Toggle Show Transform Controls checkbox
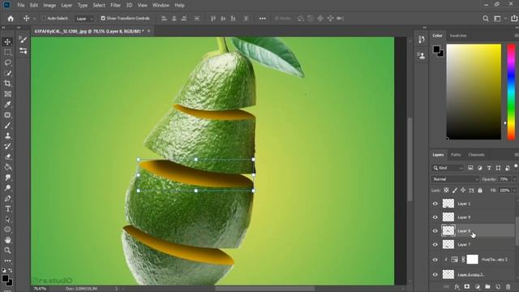Image resolution: width=519 pixels, height=292 pixels. (103, 18)
